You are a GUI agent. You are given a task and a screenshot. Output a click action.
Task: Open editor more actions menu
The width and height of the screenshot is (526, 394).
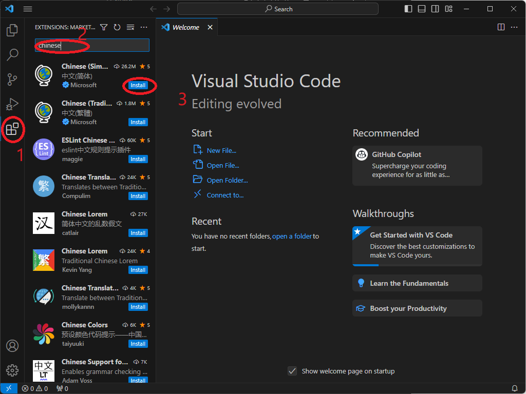tap(514, 27)
